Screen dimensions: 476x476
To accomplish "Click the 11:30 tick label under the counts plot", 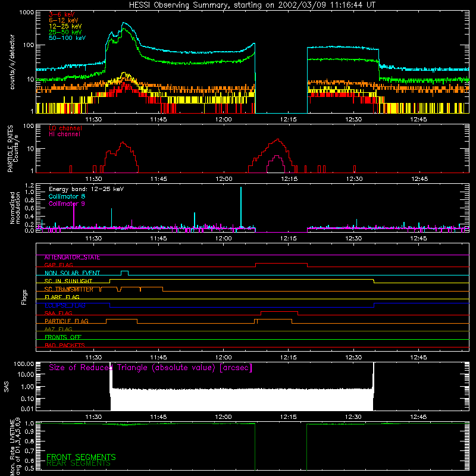I will coord(93,120).
